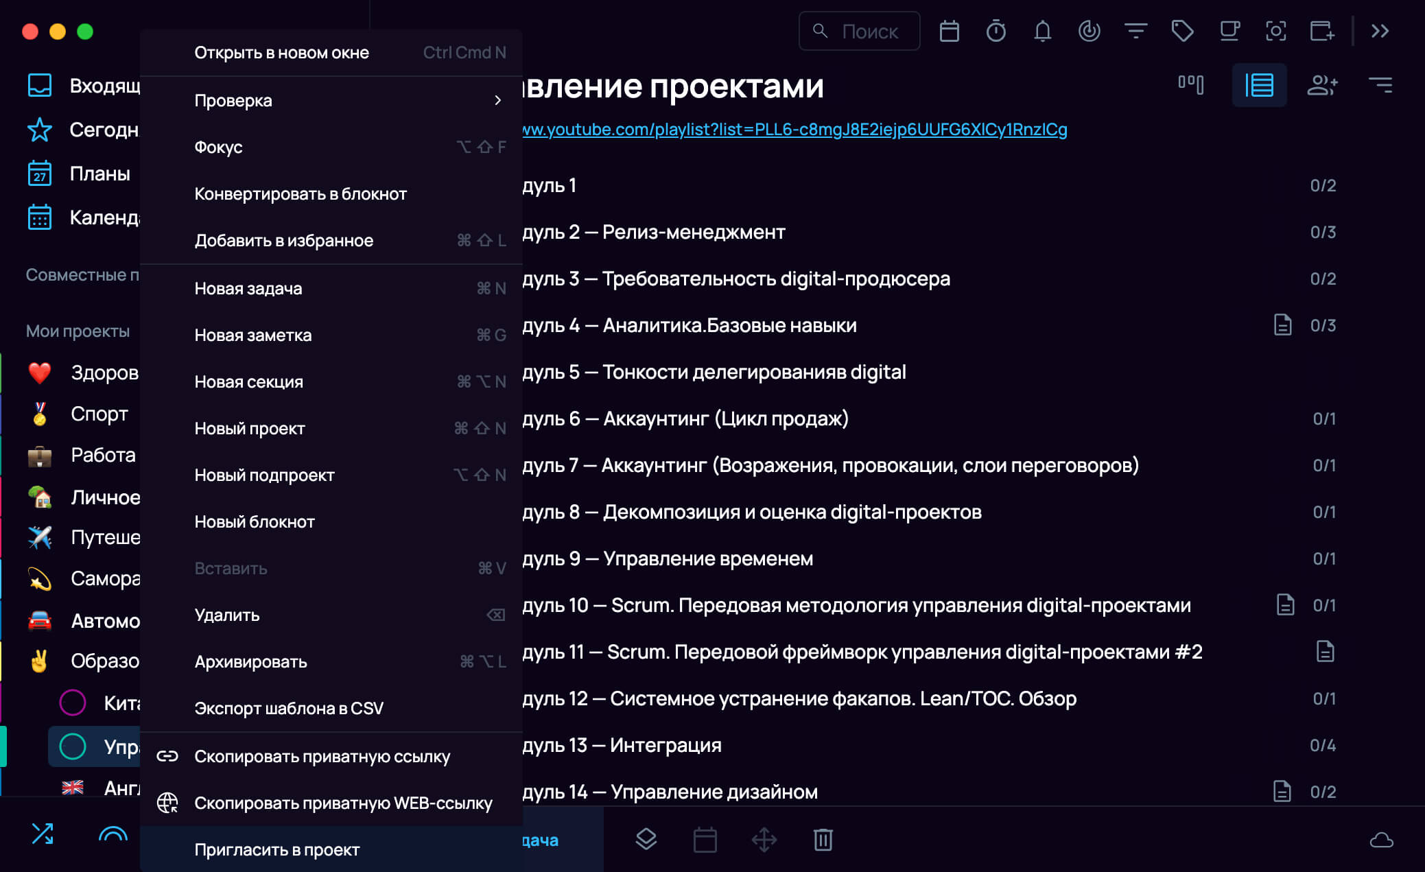Expand the Проверка submenu arrow
This screenshot has height=872, width=1425.
[497, 101]
